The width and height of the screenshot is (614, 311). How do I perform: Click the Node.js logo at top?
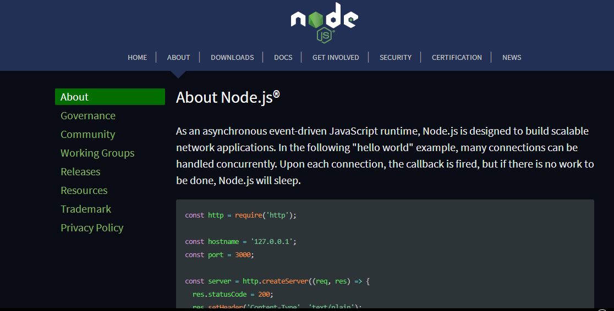(x=324, y=23)
